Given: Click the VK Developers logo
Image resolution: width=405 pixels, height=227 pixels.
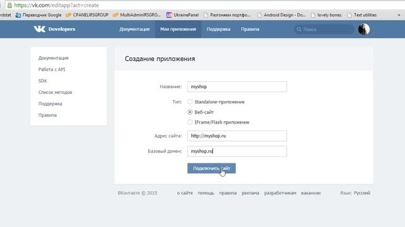Looking at the screenshot, I should 54,29.
